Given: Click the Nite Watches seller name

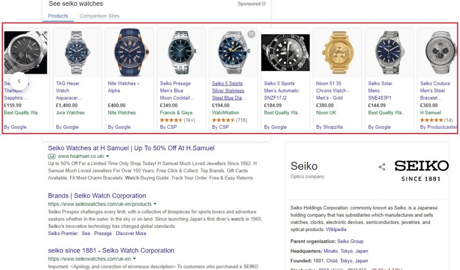Looking at the screenshot, I should click(x=122, y=113).
